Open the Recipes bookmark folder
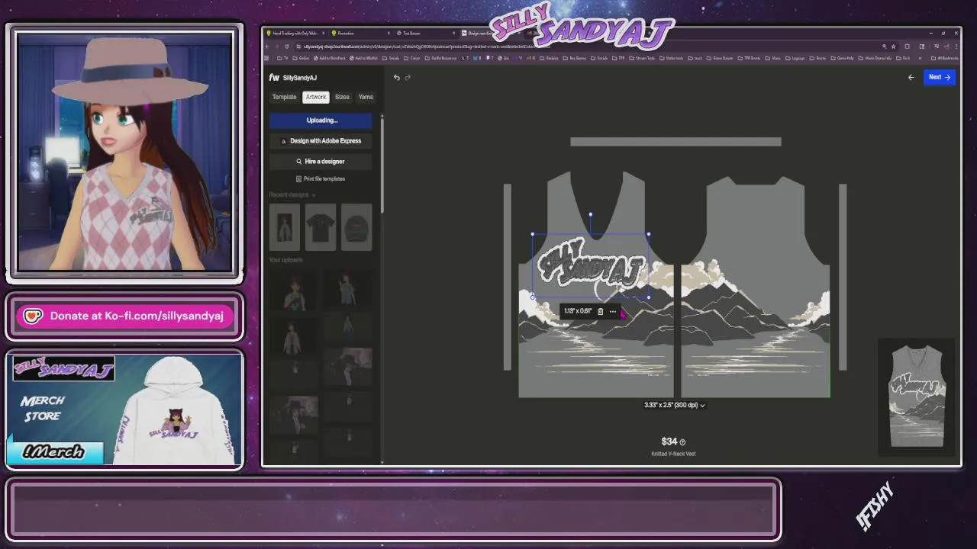 (x=550, y=58)
